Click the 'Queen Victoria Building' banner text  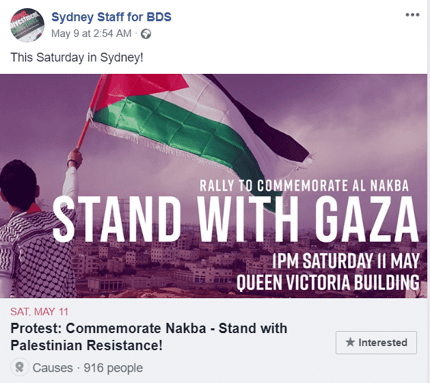point(328,282)
